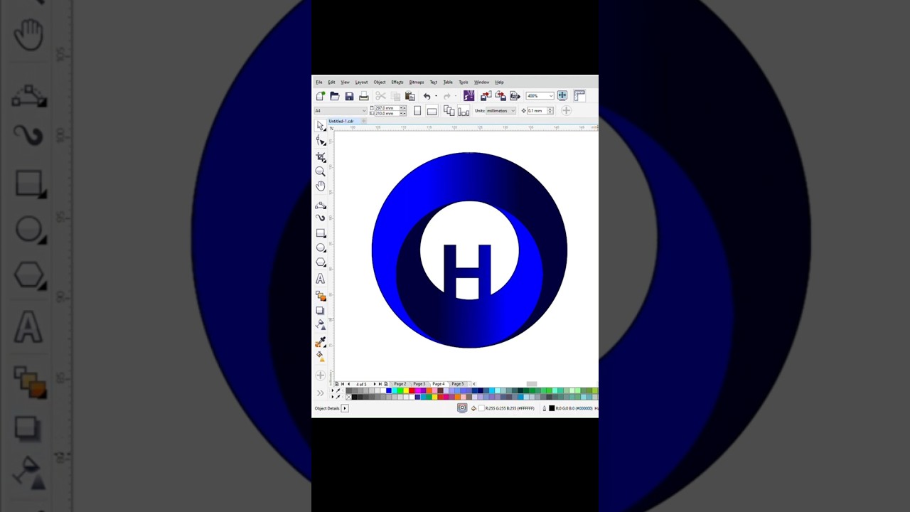Click the Print icon

coord(364,96)
